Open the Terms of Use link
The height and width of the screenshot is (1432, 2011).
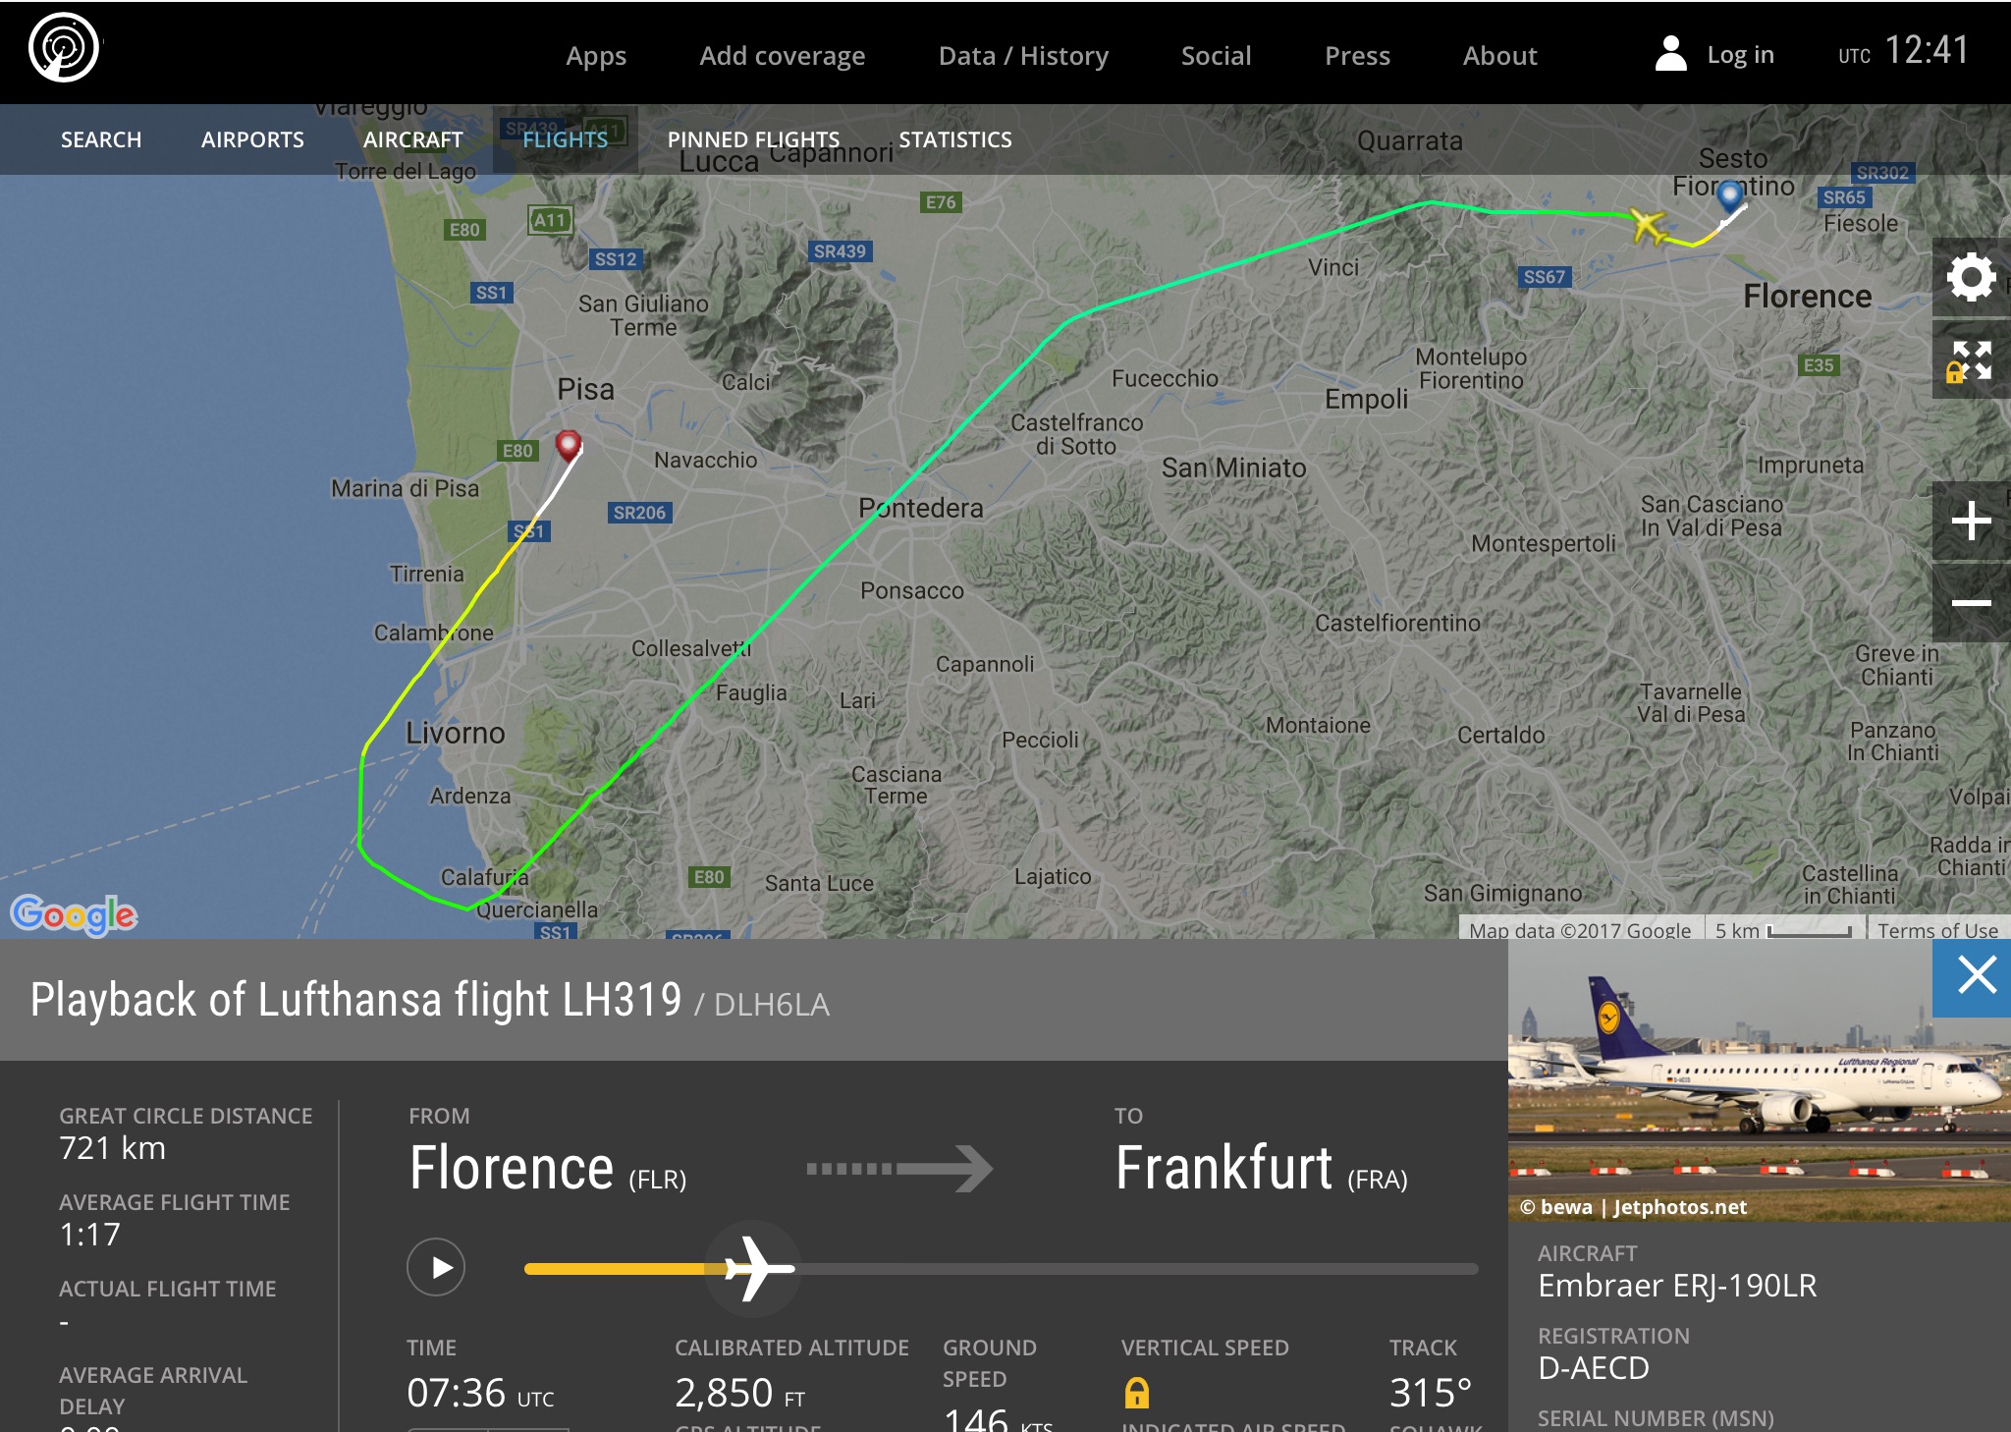coord(1937,929)
